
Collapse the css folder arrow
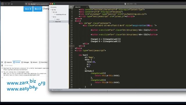pyautogui.click(x=52, y=12)
